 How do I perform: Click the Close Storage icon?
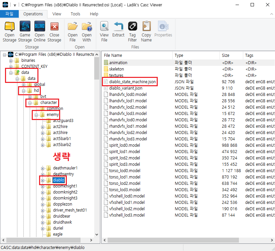pyautogui.click(x=54, y=26)
